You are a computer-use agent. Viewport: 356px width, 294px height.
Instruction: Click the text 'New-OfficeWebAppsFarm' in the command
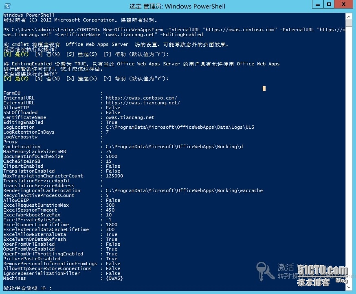[x=133, y=30]
